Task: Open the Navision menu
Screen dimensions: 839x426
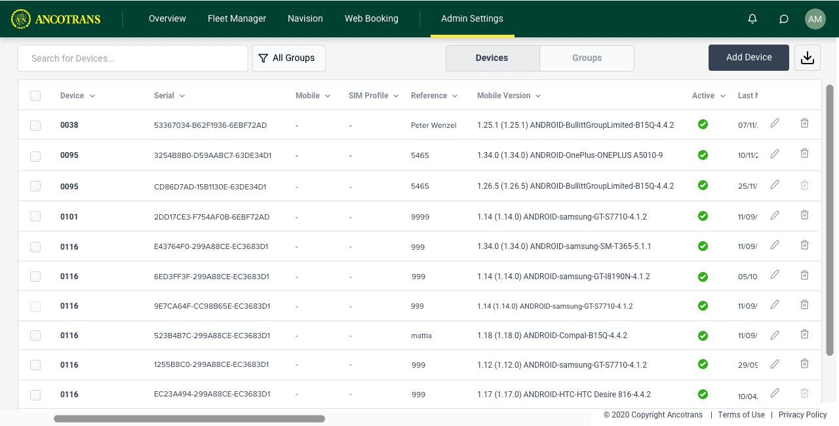Action: pos(305,18)
